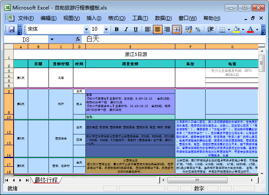The height and width of the screenshot is (195, 269).
Task: Restore the workbook window inside Excel
Action: pos(253,18)
